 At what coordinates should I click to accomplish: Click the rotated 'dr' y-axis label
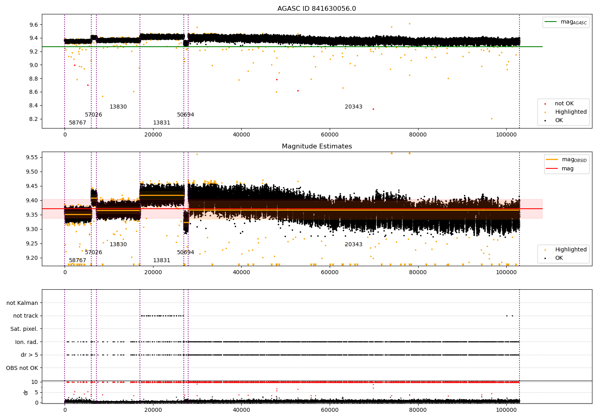(x=26, y=392)
